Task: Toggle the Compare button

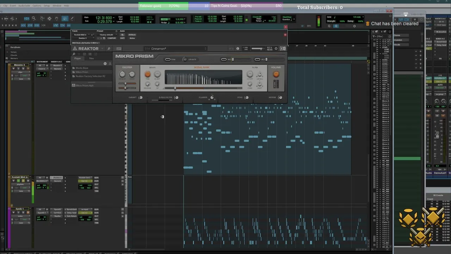Action: 112,38
